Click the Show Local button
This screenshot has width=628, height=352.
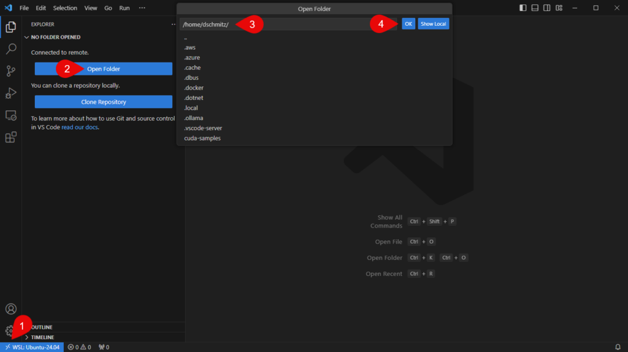pyautogui.click(x=434, y=24)
